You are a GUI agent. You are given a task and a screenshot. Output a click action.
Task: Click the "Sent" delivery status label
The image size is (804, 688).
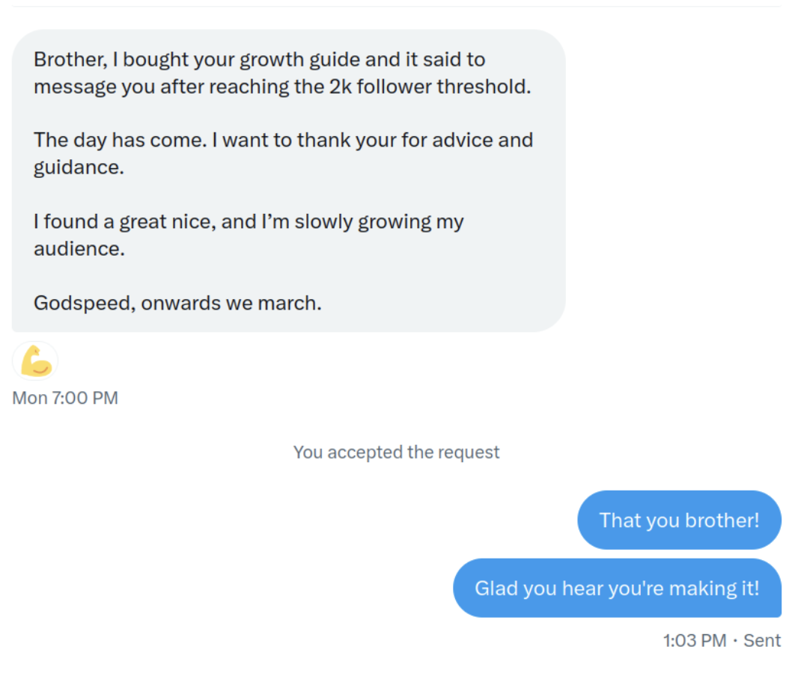click(762, 641)
